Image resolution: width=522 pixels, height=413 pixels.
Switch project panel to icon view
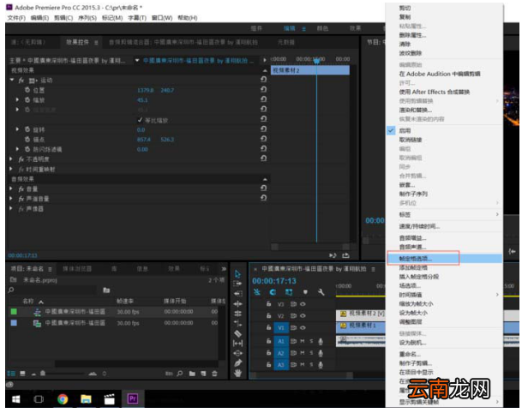tap(22, 374)
